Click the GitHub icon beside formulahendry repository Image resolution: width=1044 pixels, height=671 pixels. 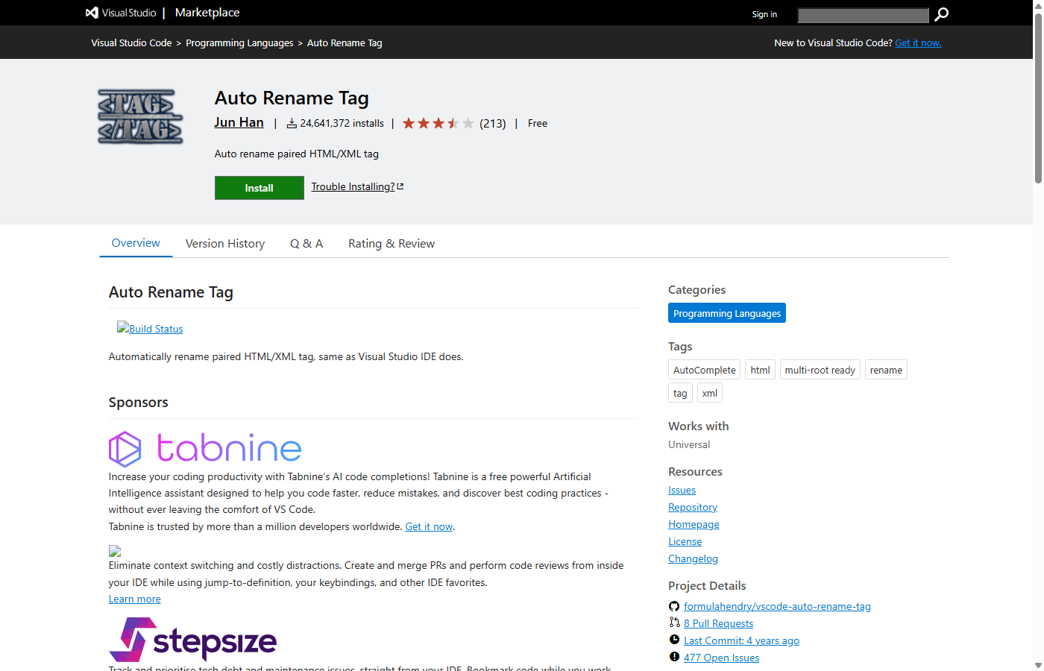point(674,606)
